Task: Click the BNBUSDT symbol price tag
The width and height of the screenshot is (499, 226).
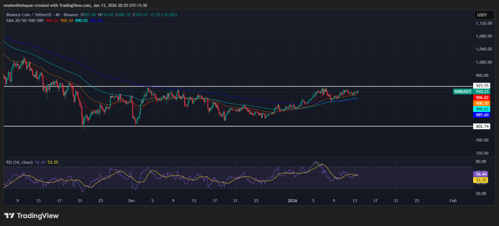Action: [464, 91]
